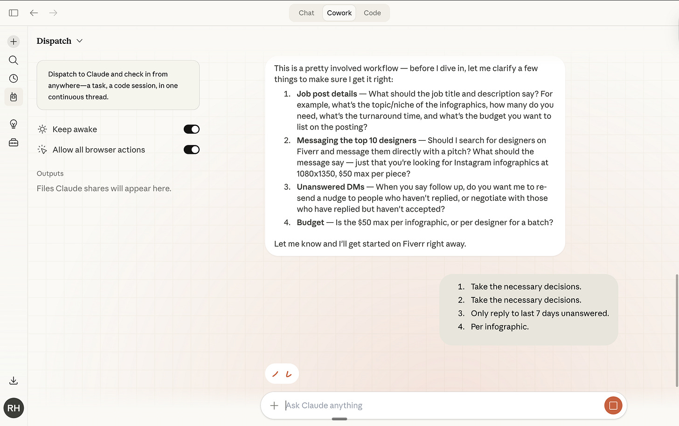
Task: Toggle the sidebar panel icon
Action: 14,13
